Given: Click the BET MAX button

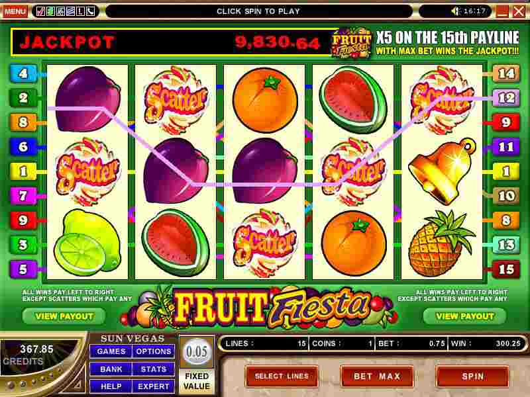Looking at the screenshot, I should click(x=377, y=376).
